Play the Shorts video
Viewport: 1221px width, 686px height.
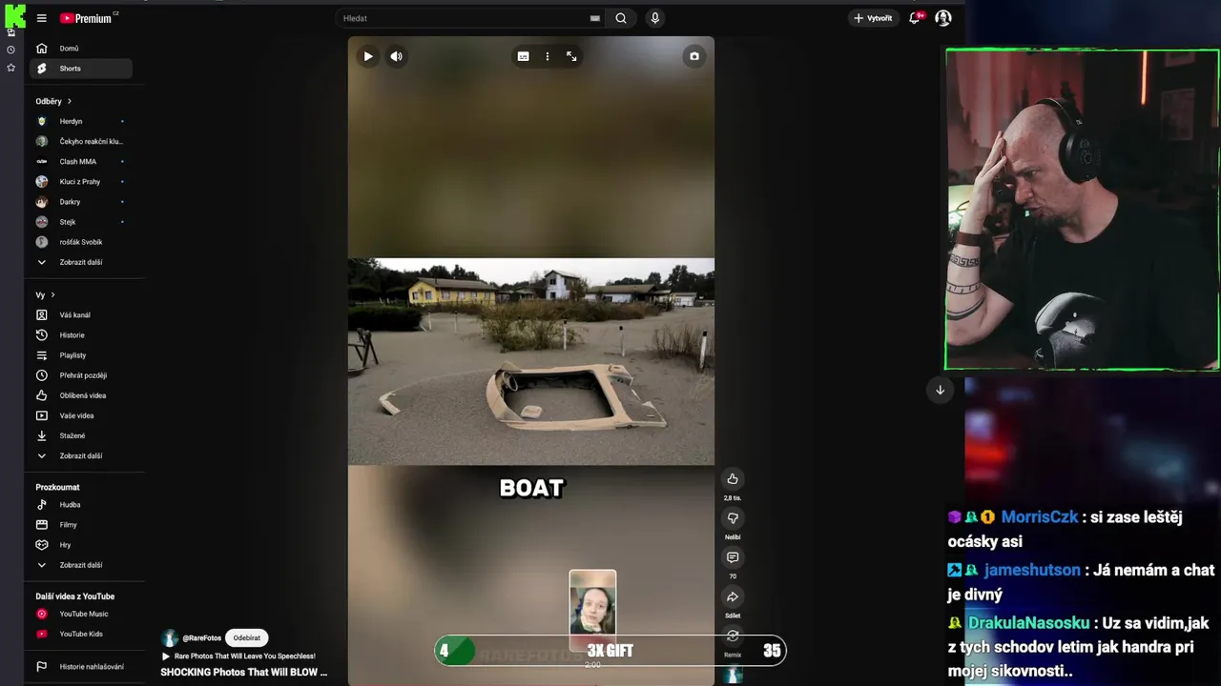coord(368,56)
